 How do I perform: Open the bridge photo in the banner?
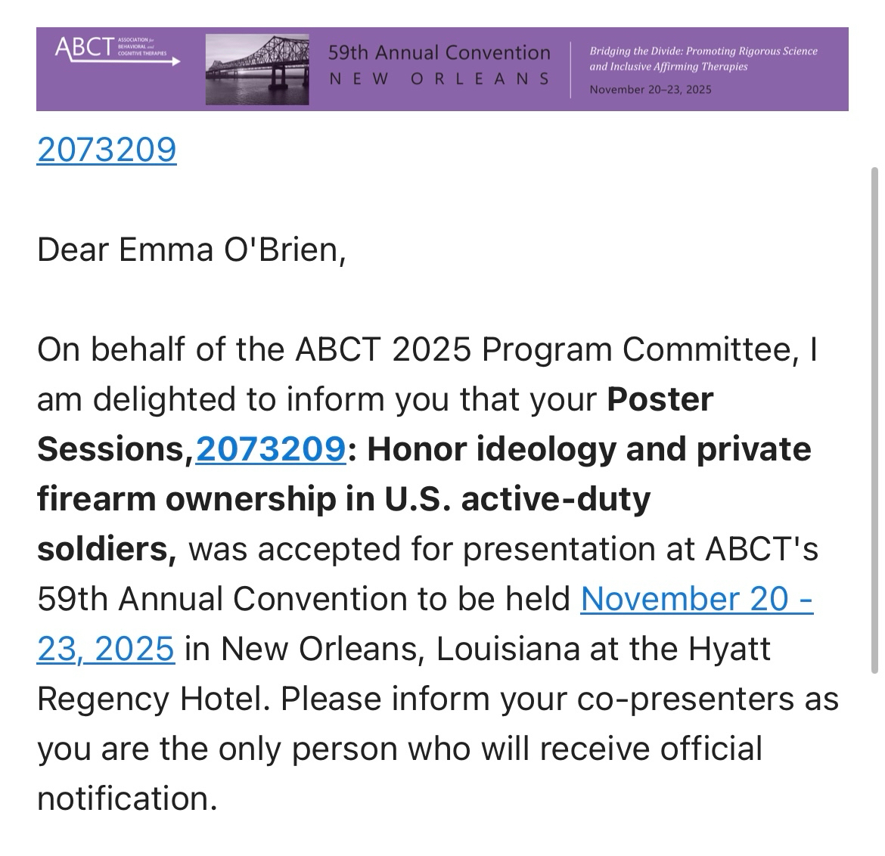click(x=257, y=69)
